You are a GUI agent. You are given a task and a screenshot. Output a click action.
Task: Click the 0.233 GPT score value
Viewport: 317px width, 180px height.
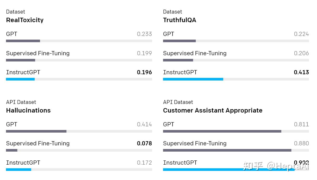pos(144,34)
